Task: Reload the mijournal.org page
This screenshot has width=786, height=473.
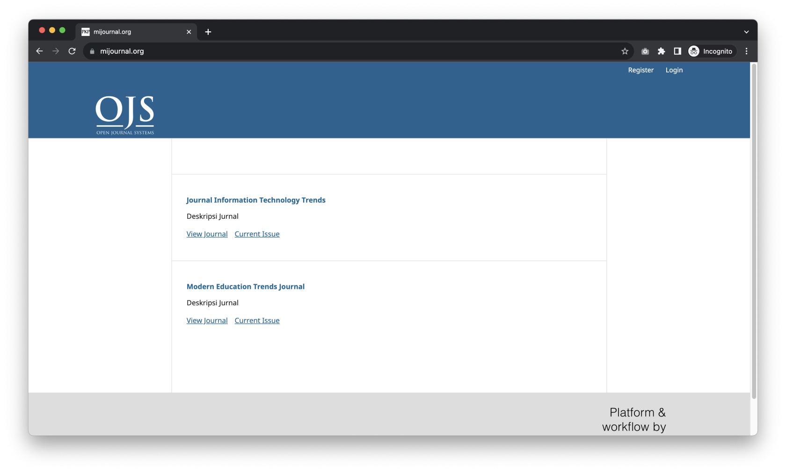Action: (72, 51)
